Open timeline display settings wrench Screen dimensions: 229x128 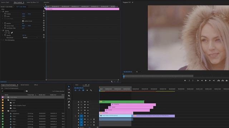91,90
